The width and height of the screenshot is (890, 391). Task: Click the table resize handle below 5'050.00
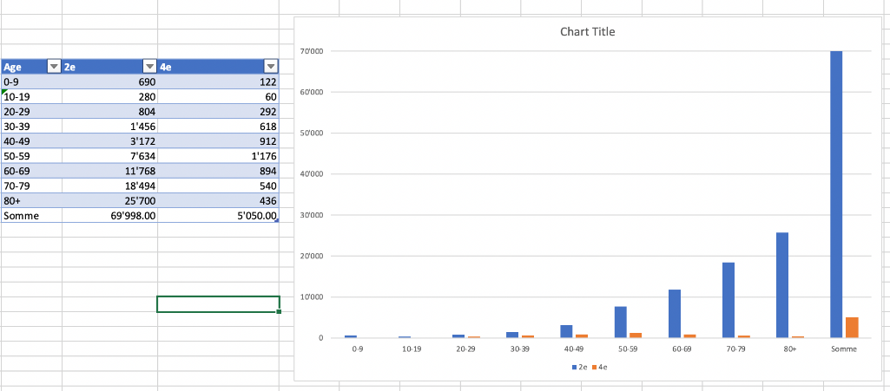(277, 221)
